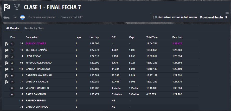Screen dimensions: 231x111
Task: Click position badge 9 for Raies Salomón
Action: [x=12, y=95]
